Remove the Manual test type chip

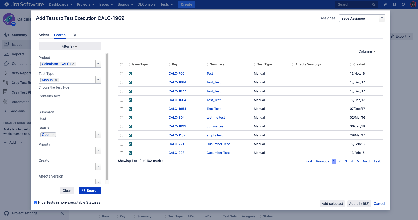(x=56, y=80)
